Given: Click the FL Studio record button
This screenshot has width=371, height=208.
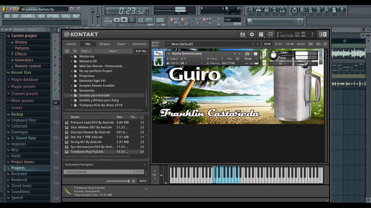Looking at the screenshot, I should [x=132, y=20].
